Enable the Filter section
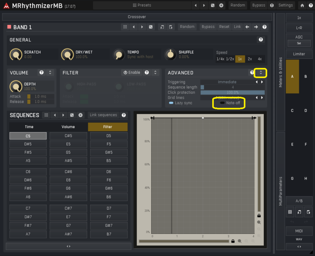 tap(132, 73)
